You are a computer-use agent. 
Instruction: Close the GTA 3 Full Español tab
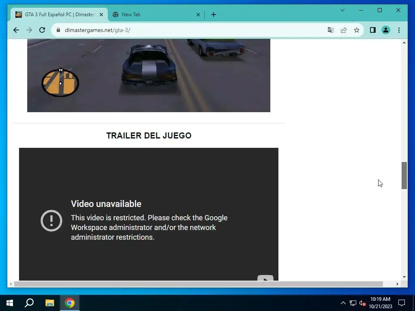(x=101, y=15)
